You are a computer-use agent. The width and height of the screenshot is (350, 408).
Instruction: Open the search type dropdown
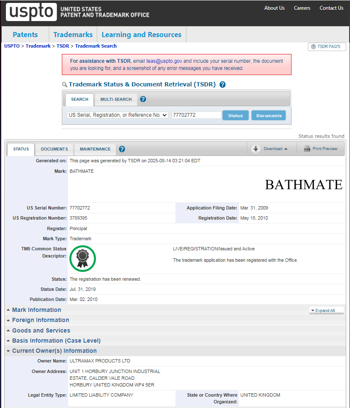[118, 115]
